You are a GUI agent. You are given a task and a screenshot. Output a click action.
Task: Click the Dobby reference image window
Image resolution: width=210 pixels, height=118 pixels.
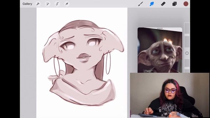point(160,50)
